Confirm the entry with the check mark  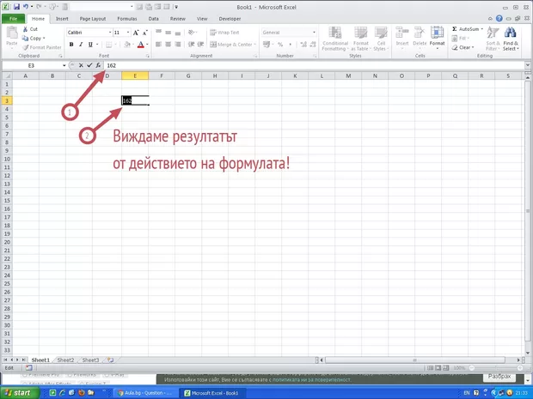click(x=89, y=65)
